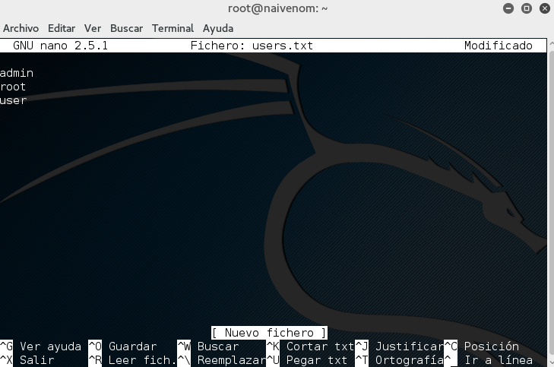Close the root@naivenom terminal window
554x367 pixels.
pos(545,8)
